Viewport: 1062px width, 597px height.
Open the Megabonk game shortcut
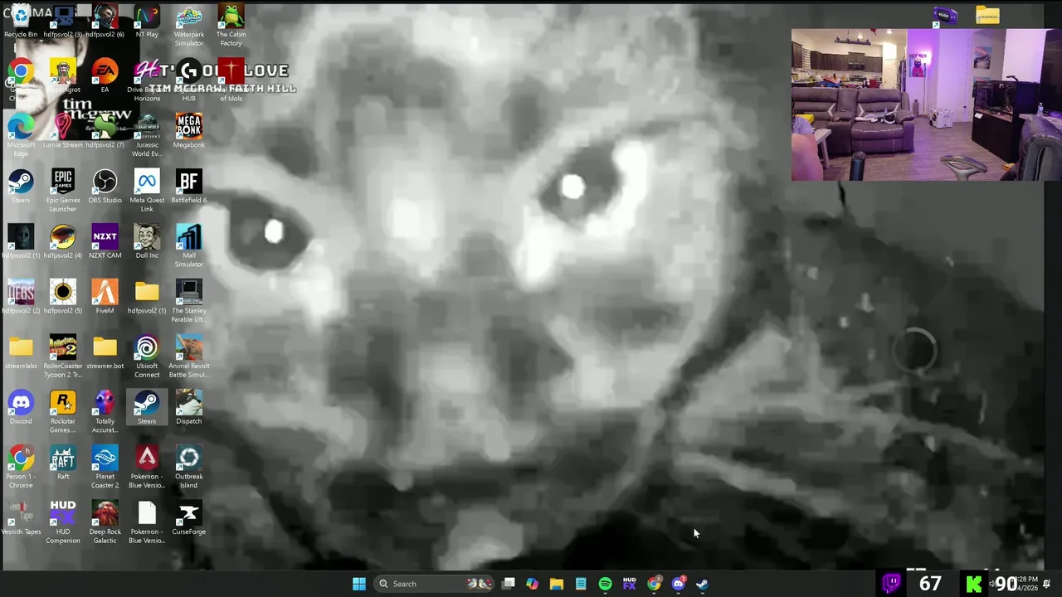pos(189,132)
